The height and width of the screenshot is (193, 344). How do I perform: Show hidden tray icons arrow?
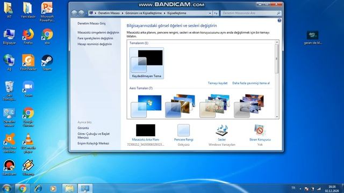[x=300, y=189]
